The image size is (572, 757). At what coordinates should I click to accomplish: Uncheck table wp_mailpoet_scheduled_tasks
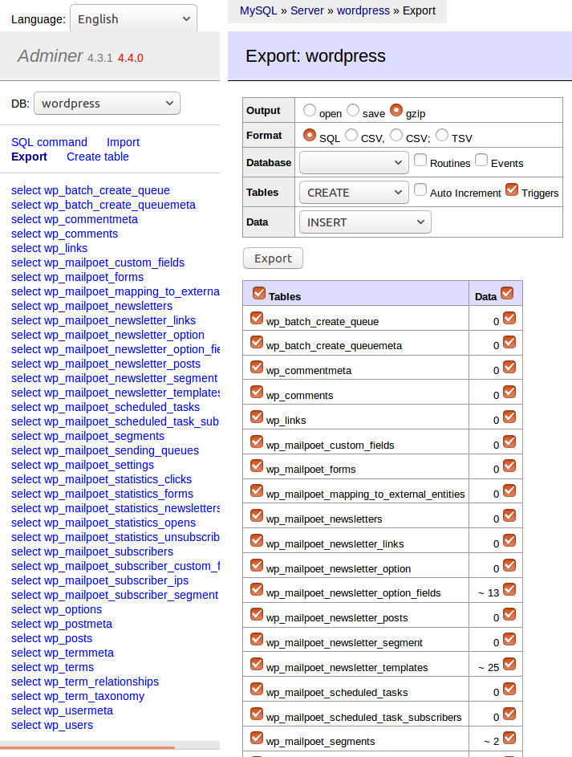[257, 689]
